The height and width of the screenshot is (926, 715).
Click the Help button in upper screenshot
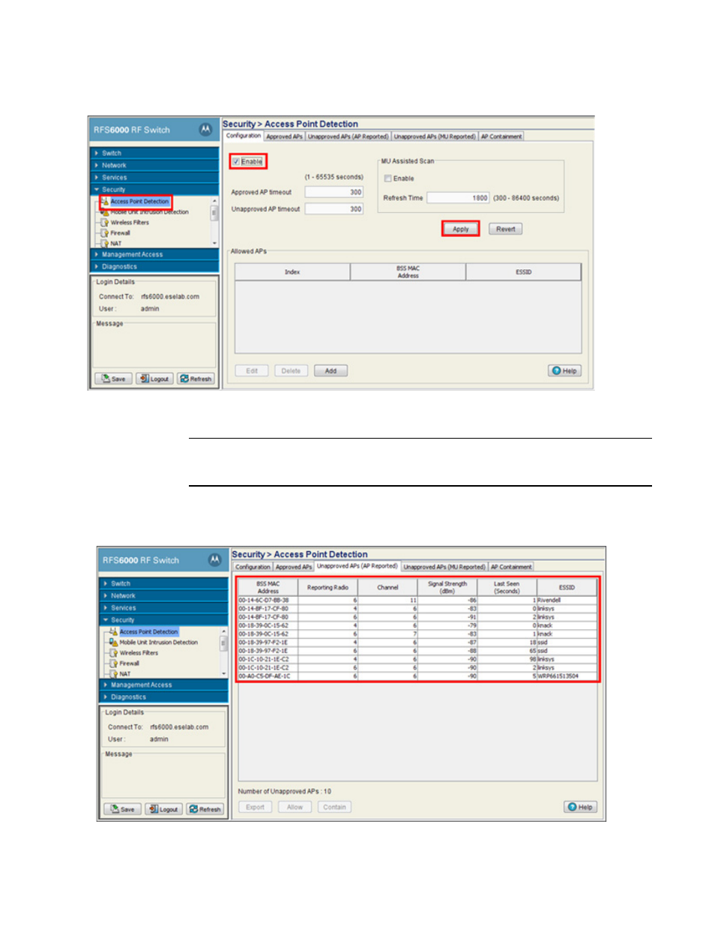565,370
